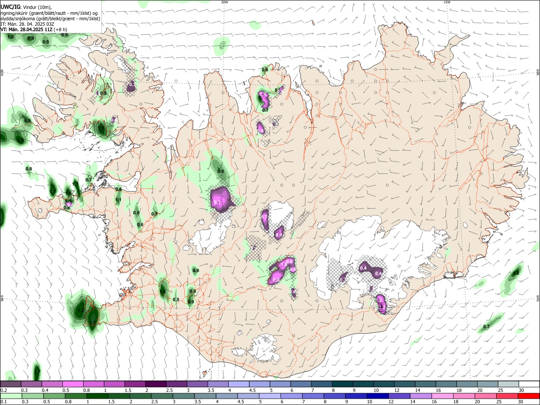Pick the palest green 0.1 swatch in lower row

click(11, 396)
